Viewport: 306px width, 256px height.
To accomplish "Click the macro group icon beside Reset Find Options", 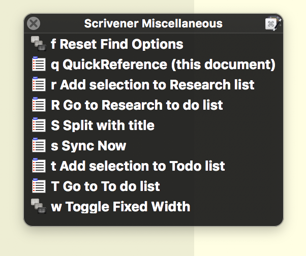I will coord(39,44).
